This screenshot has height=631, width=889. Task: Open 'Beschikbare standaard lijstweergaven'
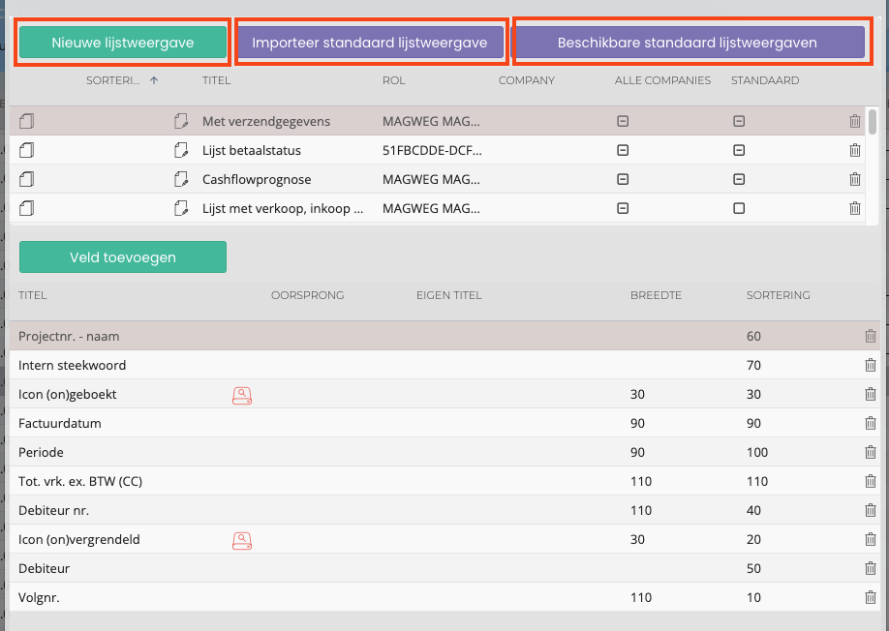coord(688,43)
